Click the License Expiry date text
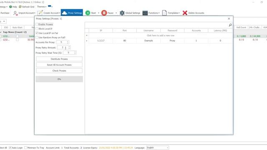Screen dimensions: 267x150 [116, 148]
